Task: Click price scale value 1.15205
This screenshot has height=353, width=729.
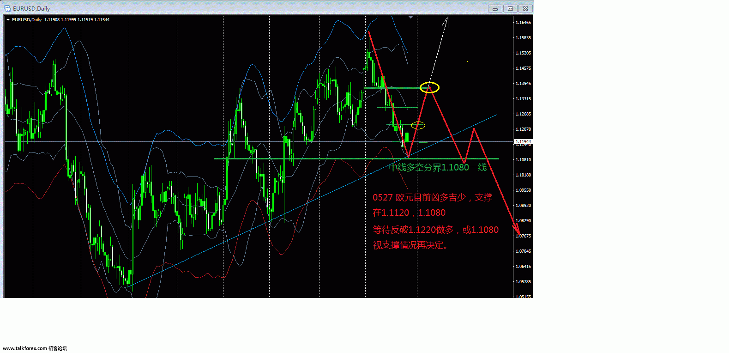Action: pos(523,53)
